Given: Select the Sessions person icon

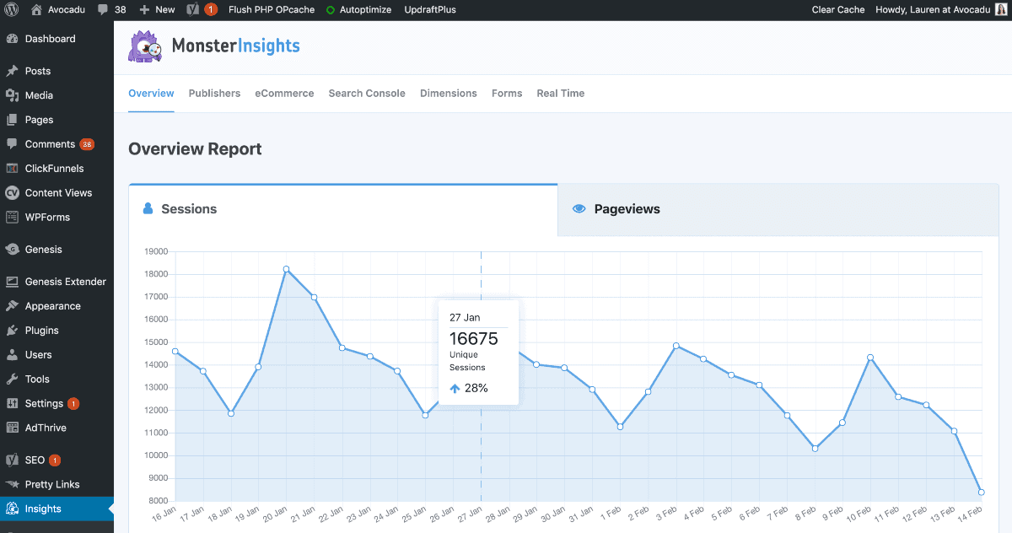Looking at the screenshot, I should point(148,207).
